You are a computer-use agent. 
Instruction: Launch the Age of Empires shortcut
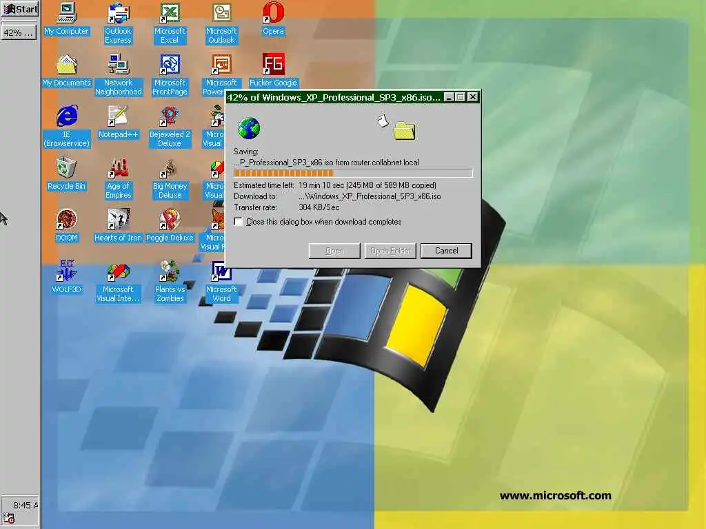click(118, 178)
